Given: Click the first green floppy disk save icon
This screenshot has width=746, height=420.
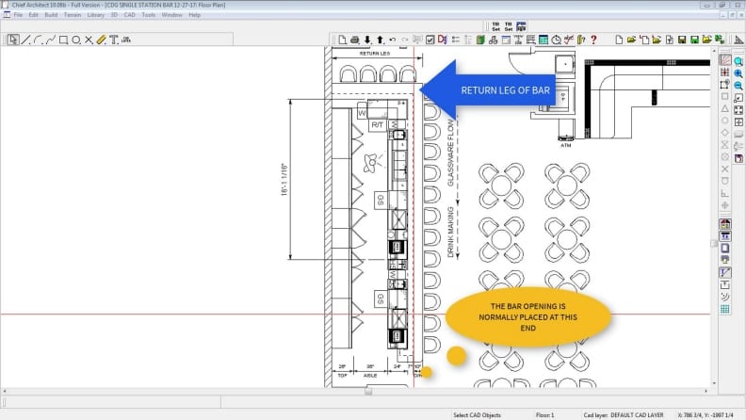Looking at the screenshot, I should tap(682, 40).
